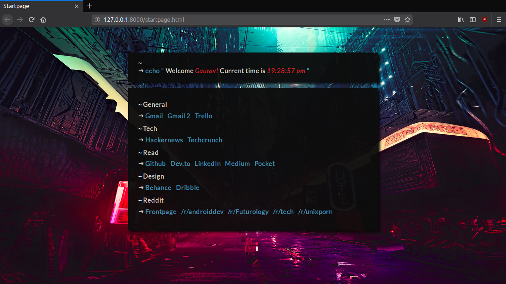Image resolution: width=506 pixels, height=284 pixels.
Task: Click the 'echo' command text
Action: point(152,71)
